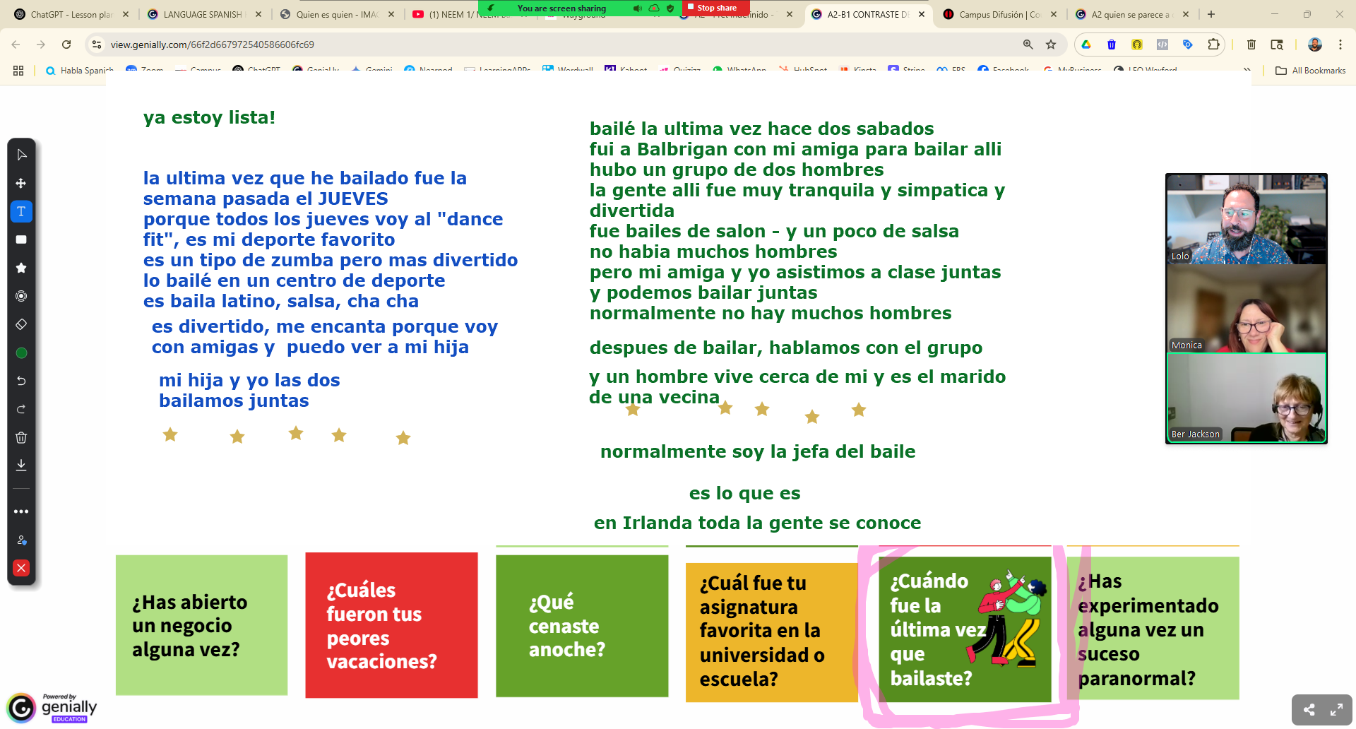Open annotator permissions icon in toolbar
The image size is (1356, 729).
pos(21,540)
